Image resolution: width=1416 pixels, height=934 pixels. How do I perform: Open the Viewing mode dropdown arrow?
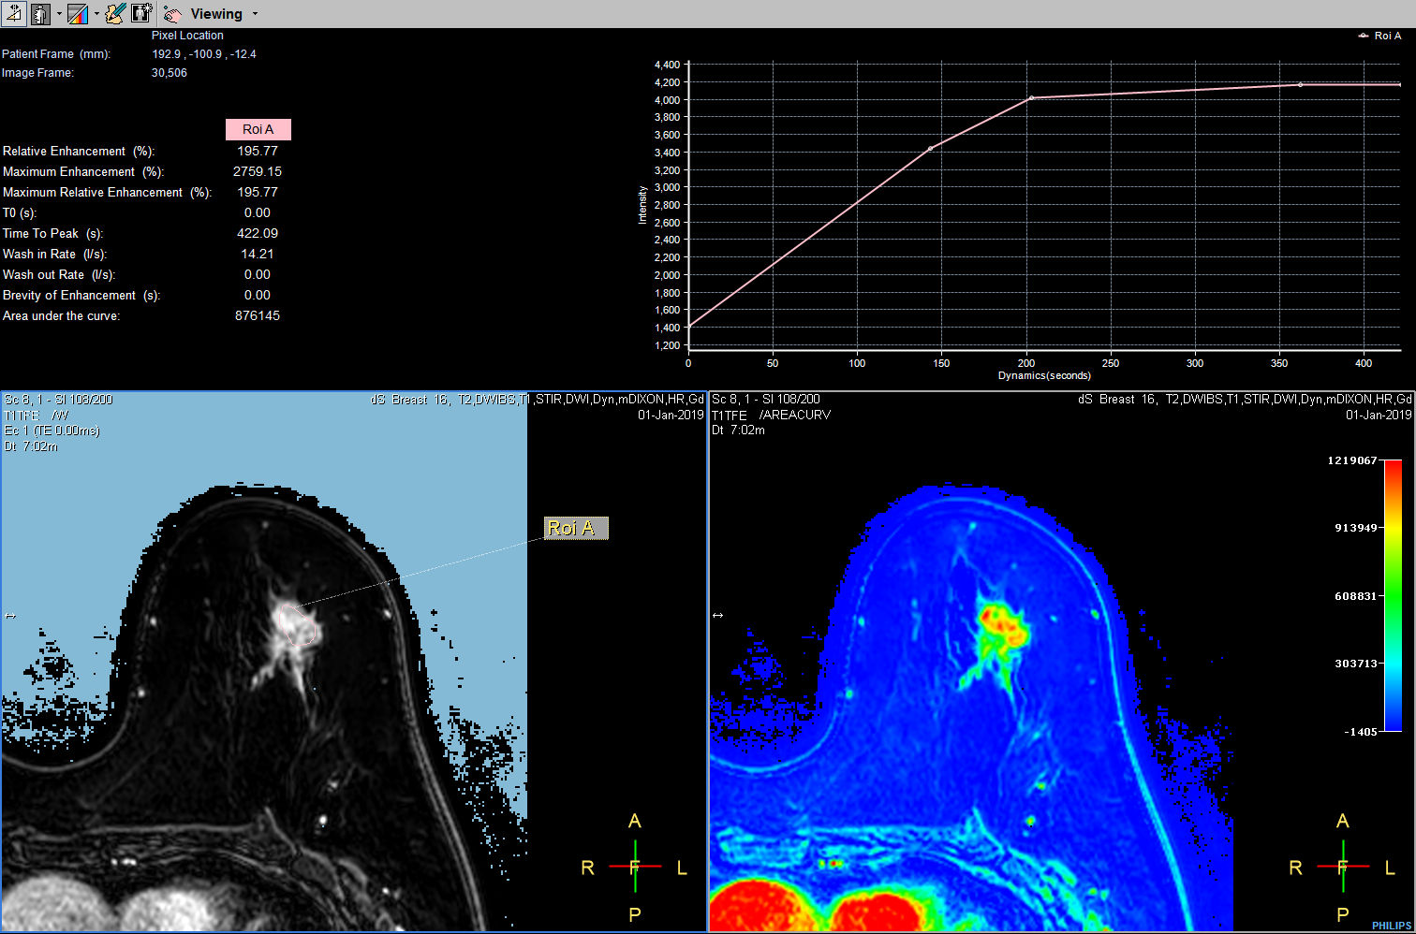(255, 14)
